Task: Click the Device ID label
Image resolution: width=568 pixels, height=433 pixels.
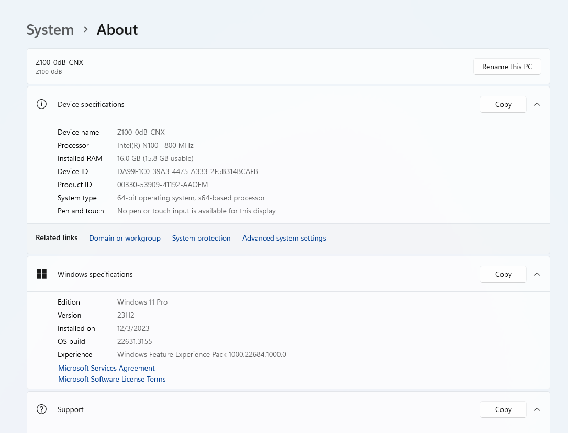Action: (73, 171)
